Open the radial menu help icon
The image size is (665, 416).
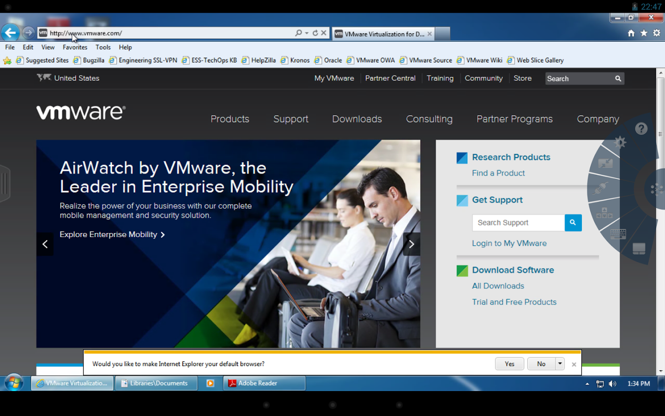(x=641, y=128)
